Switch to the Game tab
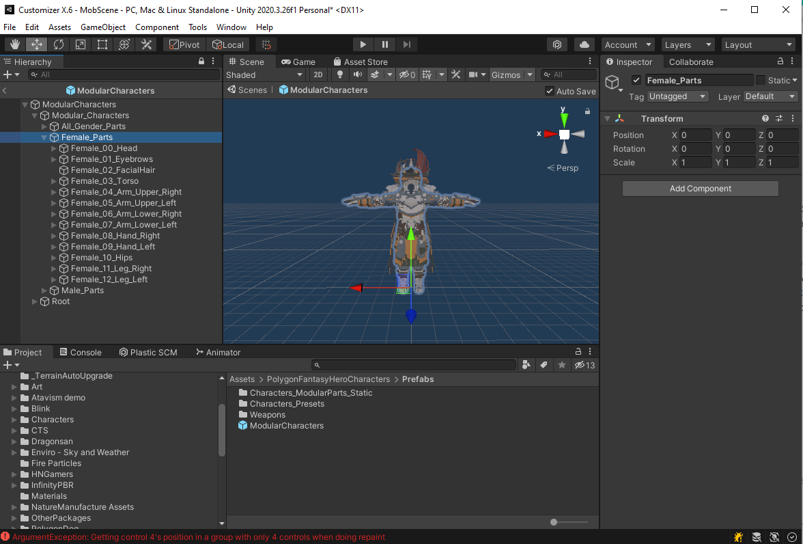This screenshot has height=544, width=803. tap(298, 62)
